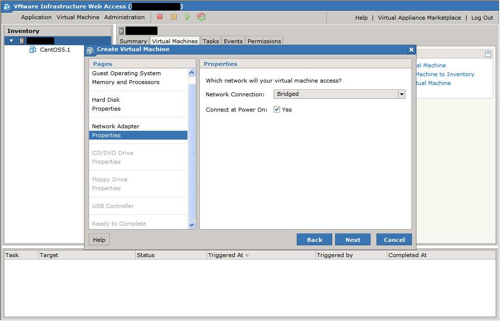Click the yellow Suspend toolbar icon
500x321 pixels.
173,17
